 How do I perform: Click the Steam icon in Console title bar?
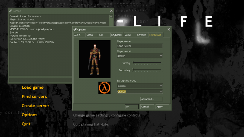tap(10, 11)
